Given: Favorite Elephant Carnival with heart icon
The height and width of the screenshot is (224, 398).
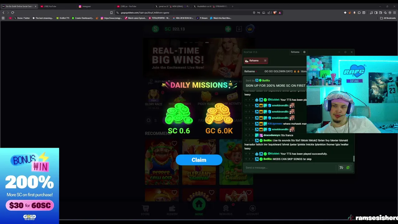Looking at the screenshot, I should [x=212, y=143].
